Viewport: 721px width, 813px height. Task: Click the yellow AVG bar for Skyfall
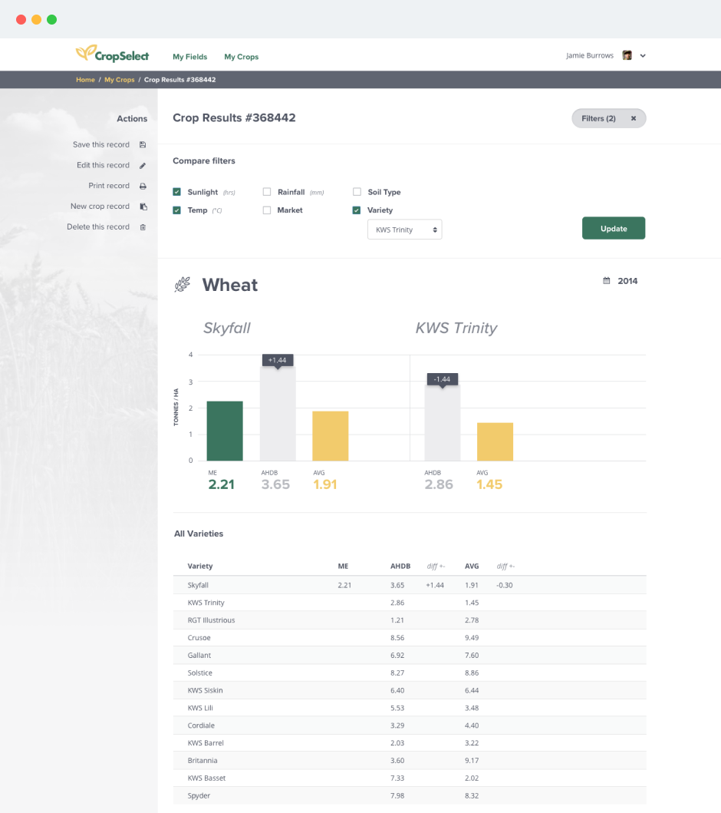(x=331, y=436)
